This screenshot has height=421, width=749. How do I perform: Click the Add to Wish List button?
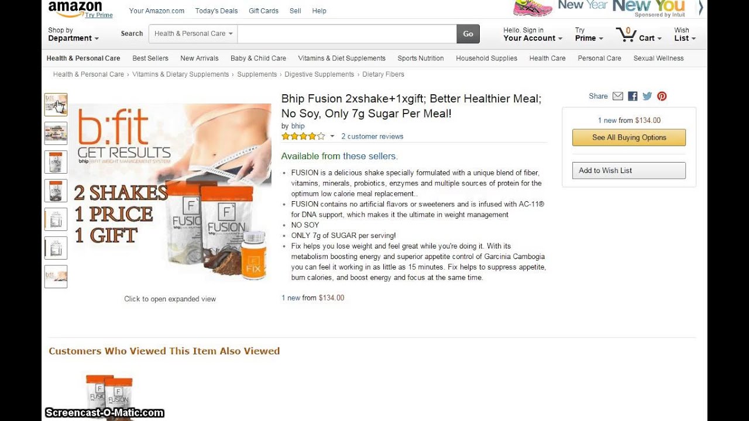tap(629, 171)
